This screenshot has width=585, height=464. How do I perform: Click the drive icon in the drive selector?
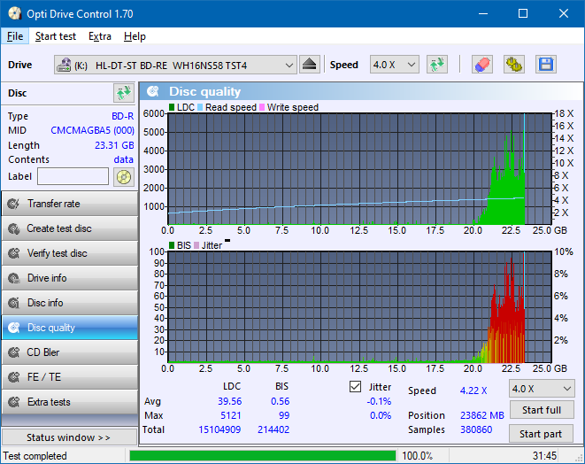64,65
